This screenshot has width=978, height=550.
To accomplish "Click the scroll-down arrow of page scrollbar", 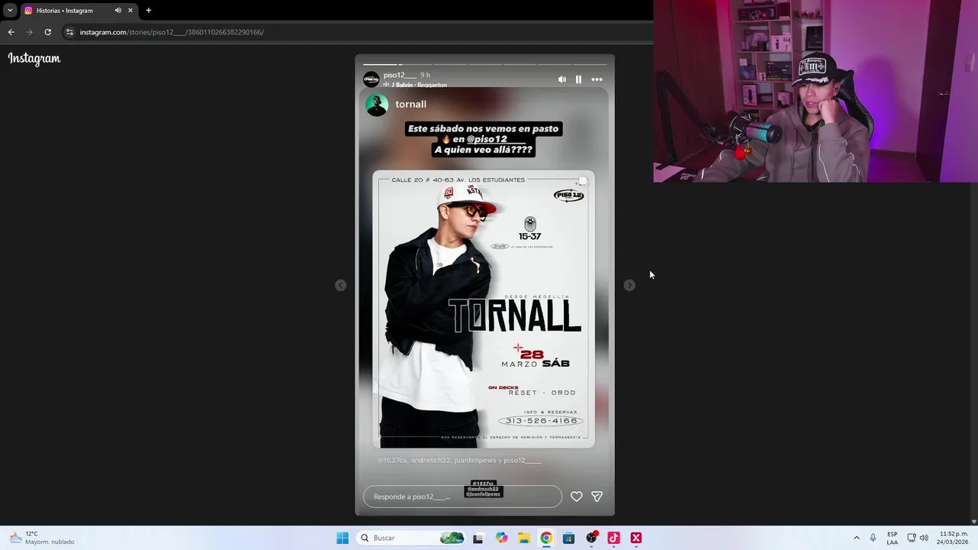I will [x=973, y=522].
